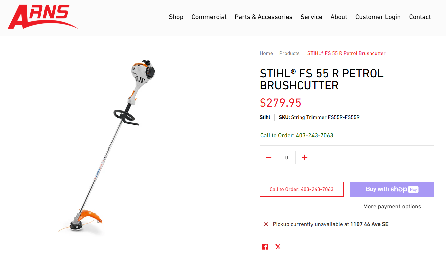Open More payment options link
Image resolution: width=446 pixels, height=260 pixels.
click(392, 206)
